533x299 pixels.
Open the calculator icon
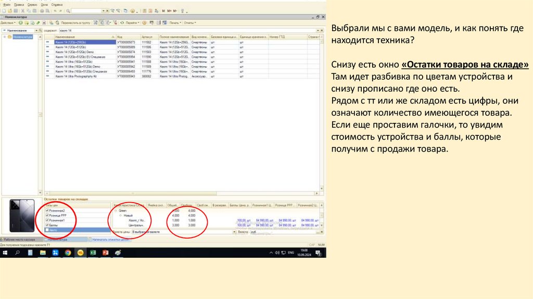(x=145, y=11)
